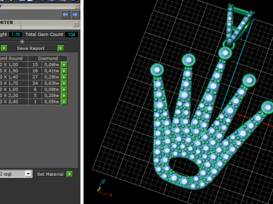Click the gem count cell 16
This screenshot has width=273, height=204.
tap(35, 71)
